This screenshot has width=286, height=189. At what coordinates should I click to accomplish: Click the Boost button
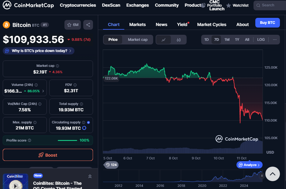[48, 155]
